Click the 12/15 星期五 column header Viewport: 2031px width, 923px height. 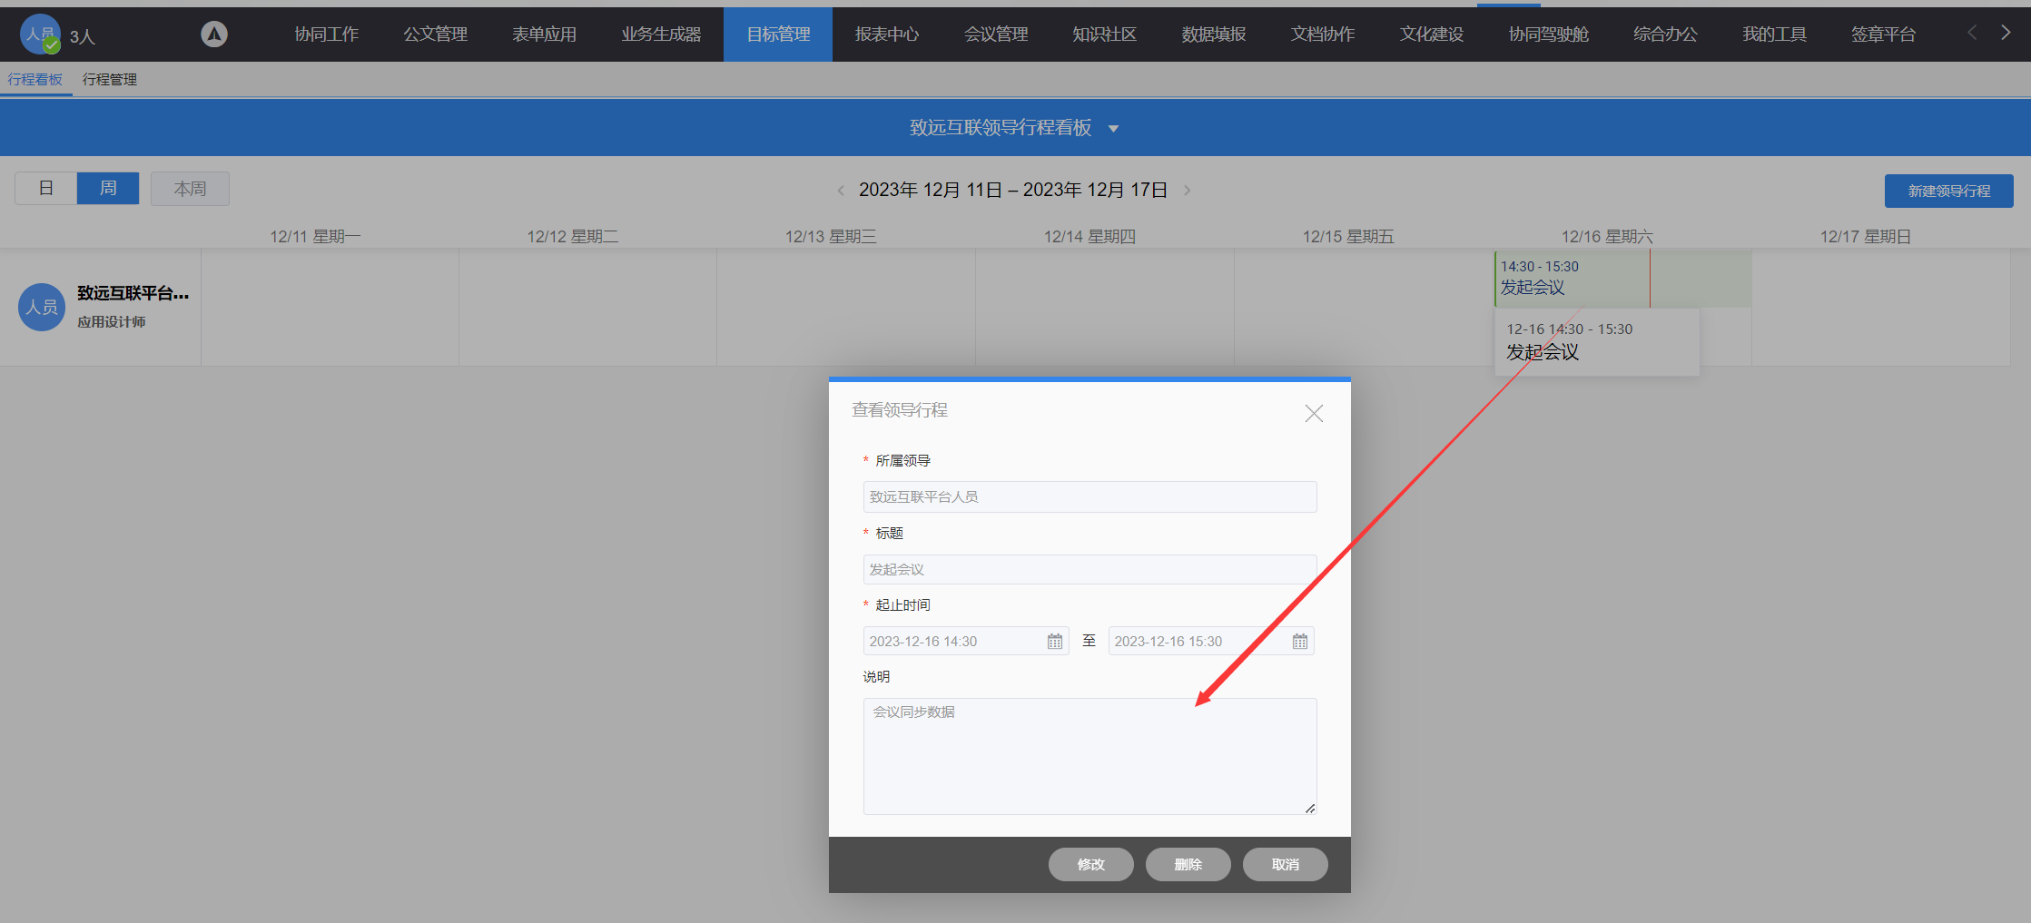[1348, 237]
